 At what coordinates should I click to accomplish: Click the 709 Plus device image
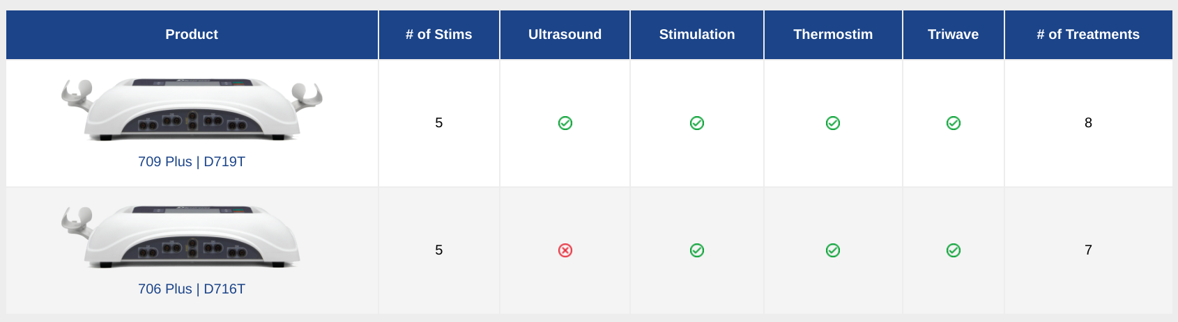coord(192,109)
